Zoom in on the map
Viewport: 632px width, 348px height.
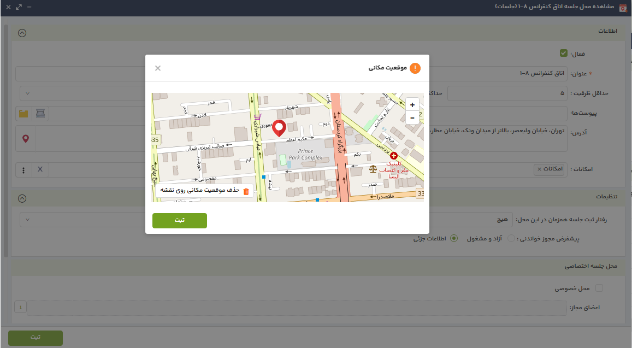pos(412,104)
